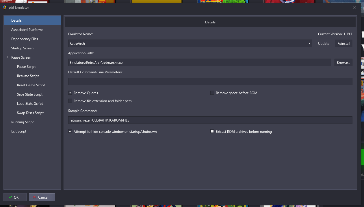The height and width of the screenshot is (207, 364).
Task: Enable Remove file extension and folder path
Action: click(70, 101)
